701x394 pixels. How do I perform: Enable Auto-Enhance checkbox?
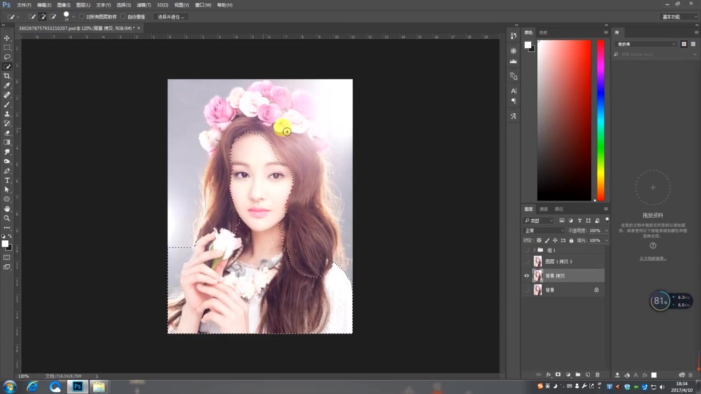(123, 16)
